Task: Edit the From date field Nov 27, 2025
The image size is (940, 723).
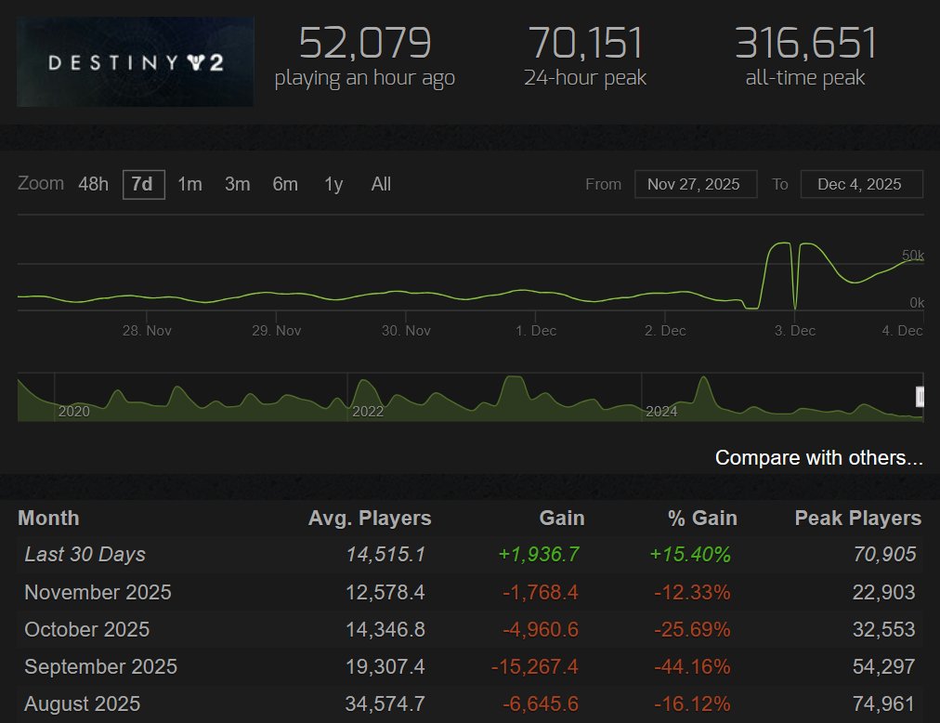Action: click(x=696, y=184)
